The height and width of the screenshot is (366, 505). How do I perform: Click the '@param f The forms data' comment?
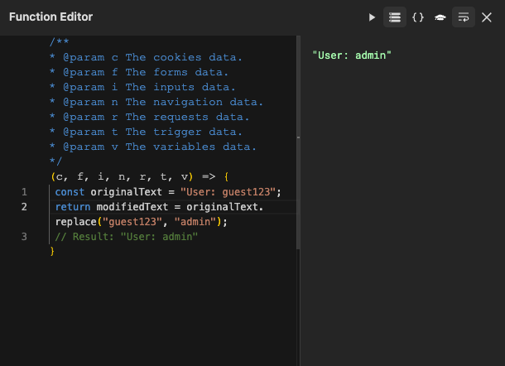coord(139,72)
